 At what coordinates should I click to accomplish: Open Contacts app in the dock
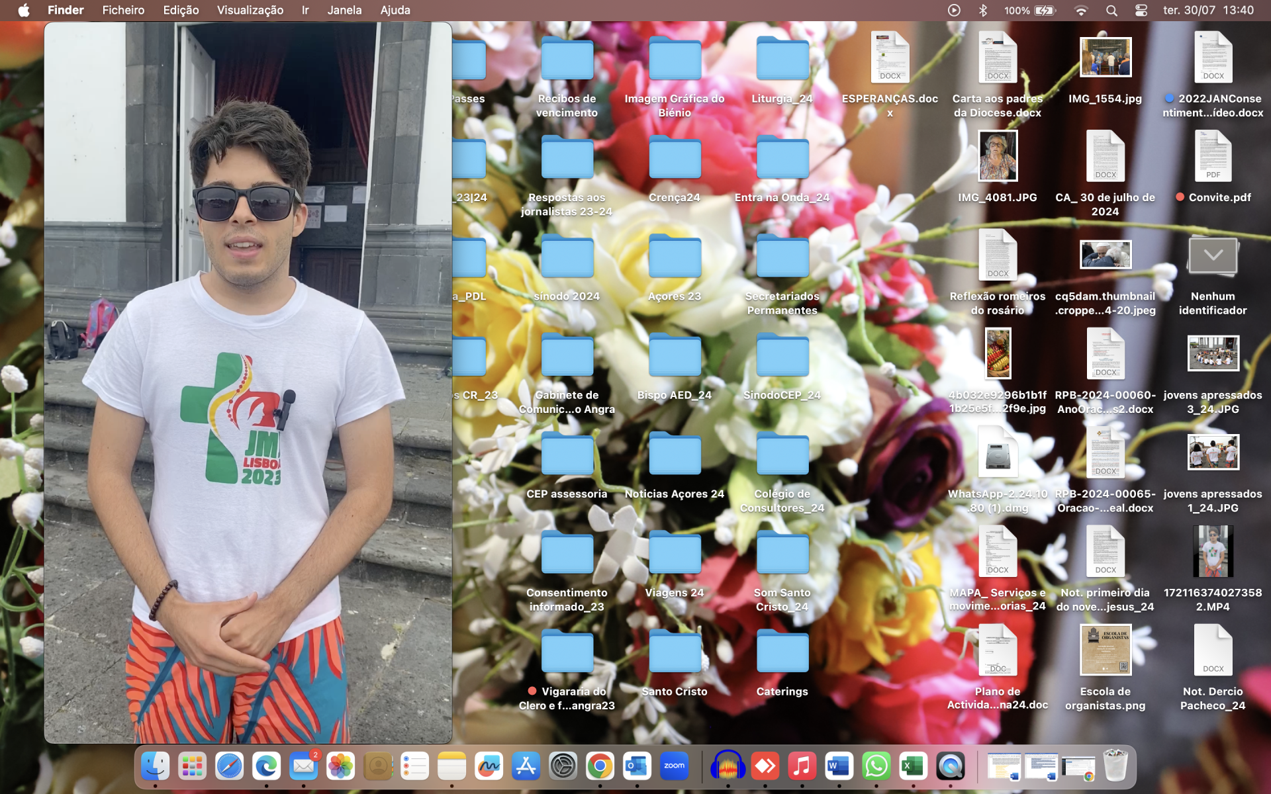tap(378, 766)
